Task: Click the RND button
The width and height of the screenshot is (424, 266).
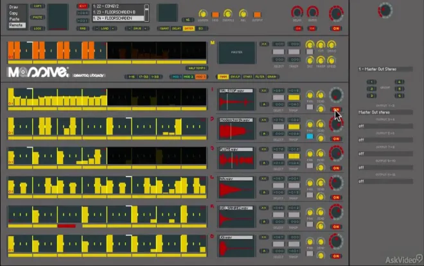Action: (83, 28)
